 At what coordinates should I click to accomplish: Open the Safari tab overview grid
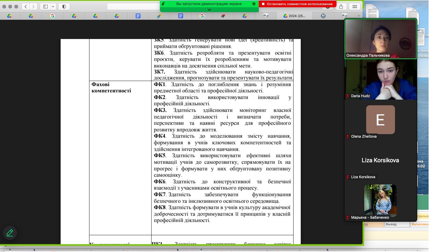(x=354, y=7)
